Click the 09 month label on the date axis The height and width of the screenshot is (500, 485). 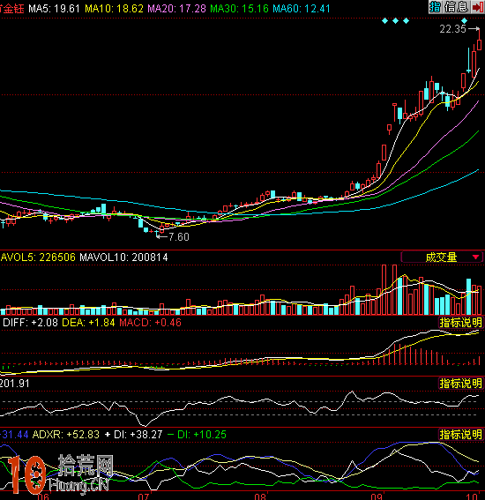pyautogui.click(x=377, y=496)
